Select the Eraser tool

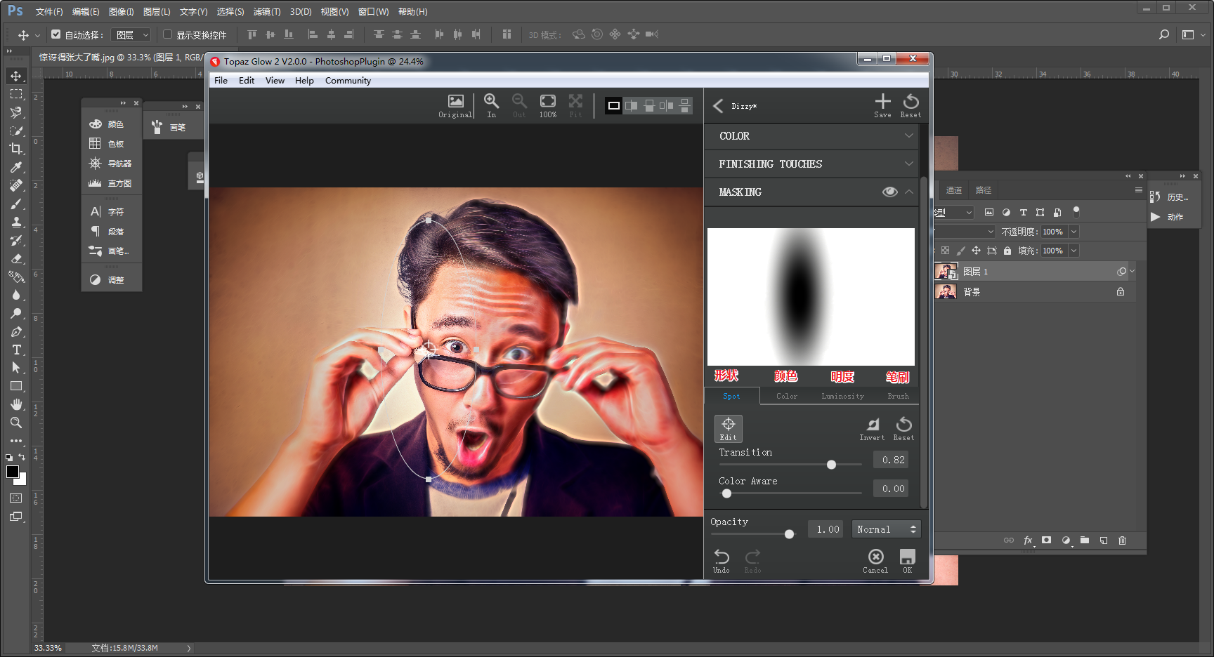[16, 258]
